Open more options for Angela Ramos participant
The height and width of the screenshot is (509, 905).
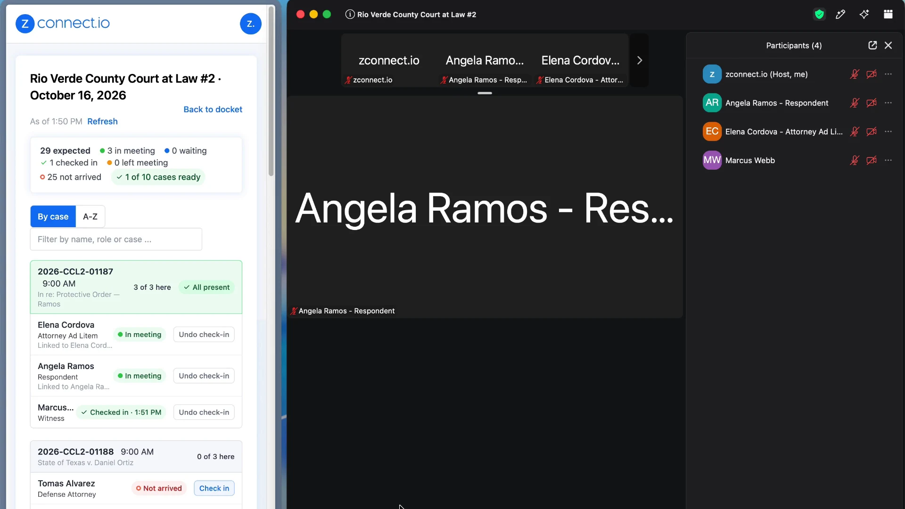[x=889, y=103]
